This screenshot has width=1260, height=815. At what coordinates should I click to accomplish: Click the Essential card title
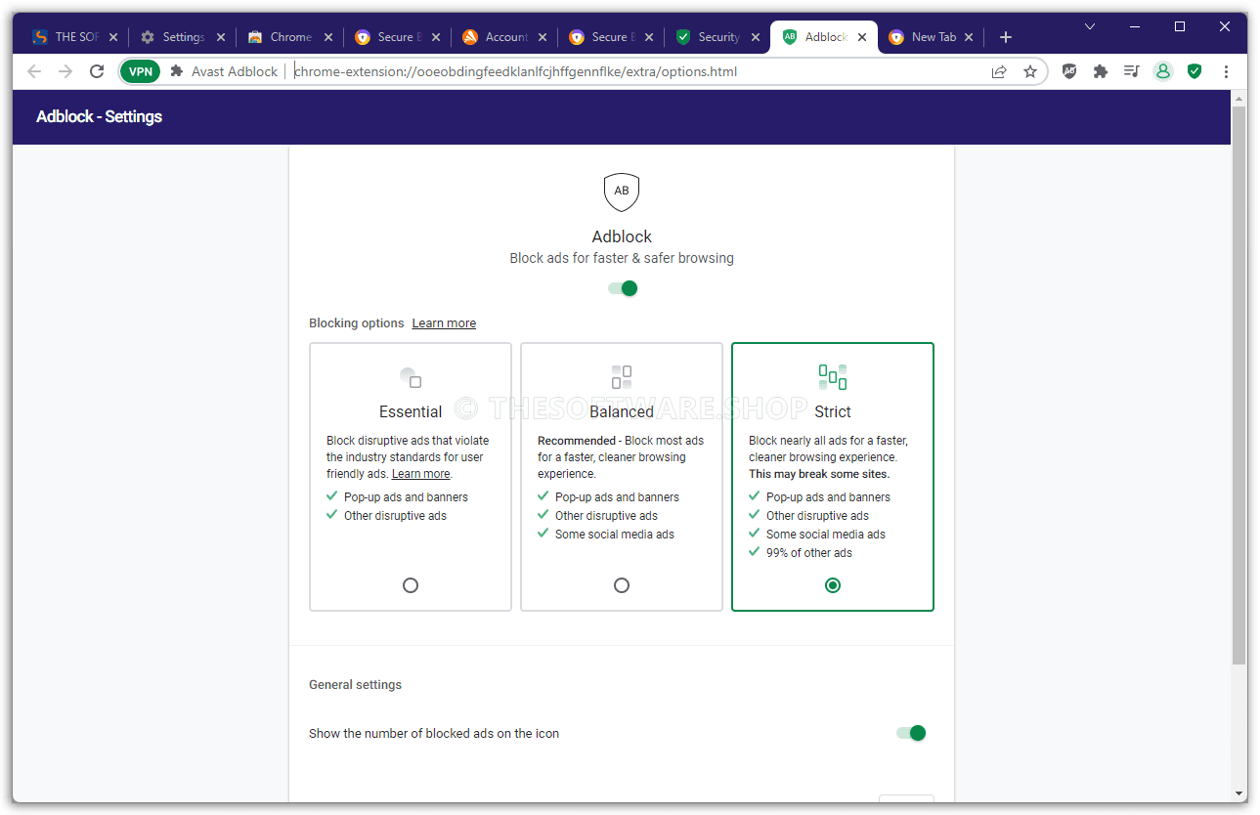click(411, 412)
